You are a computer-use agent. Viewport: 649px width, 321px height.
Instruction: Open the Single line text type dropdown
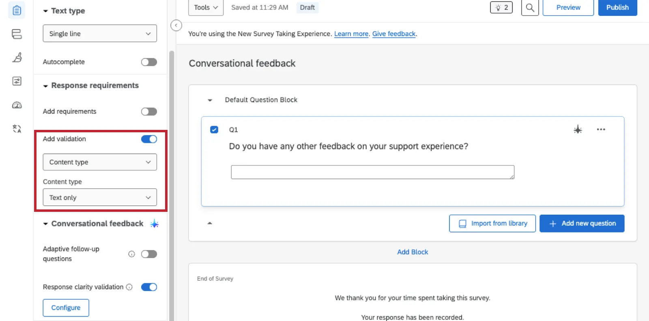pos(100,34)
